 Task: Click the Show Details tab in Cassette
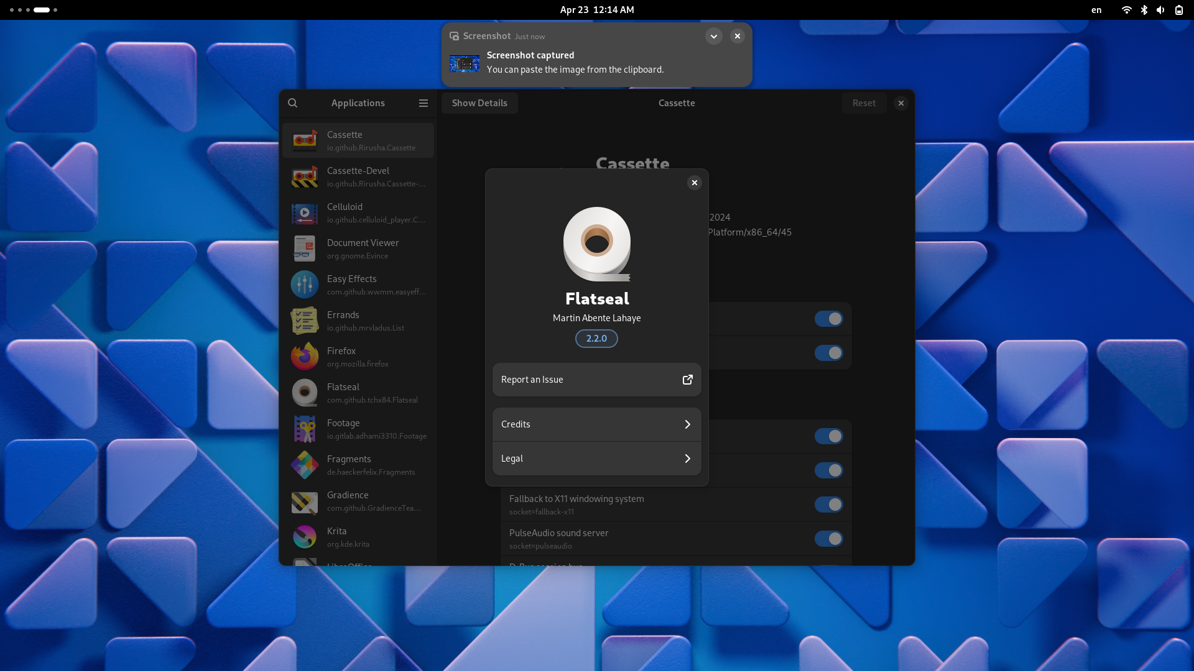479,103
